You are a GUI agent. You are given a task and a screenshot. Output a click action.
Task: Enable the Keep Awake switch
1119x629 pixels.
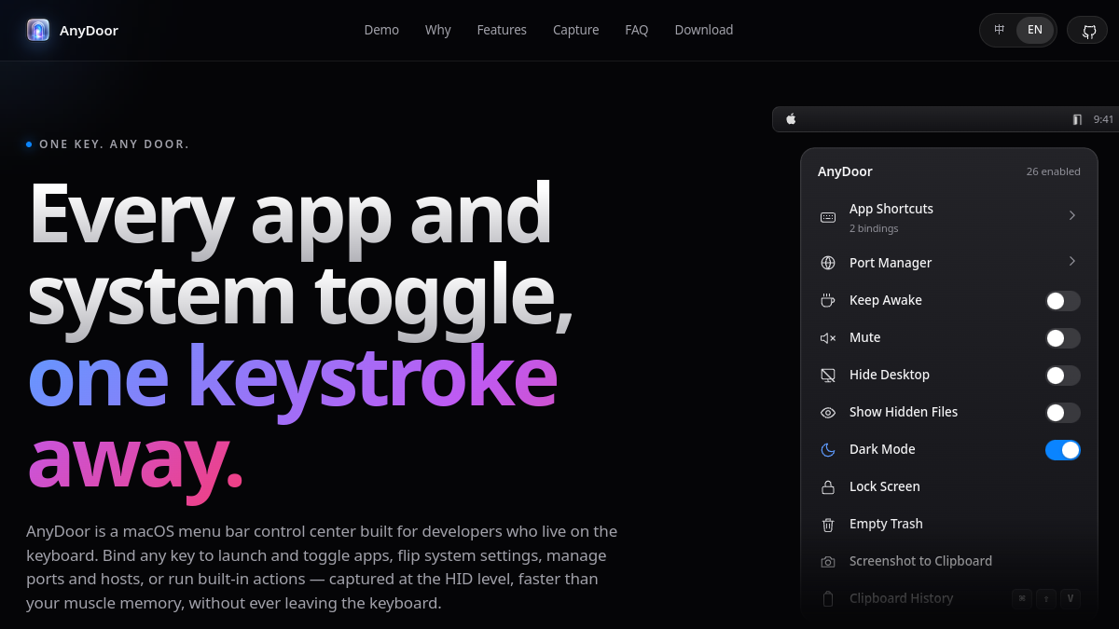coord(1063,301)
